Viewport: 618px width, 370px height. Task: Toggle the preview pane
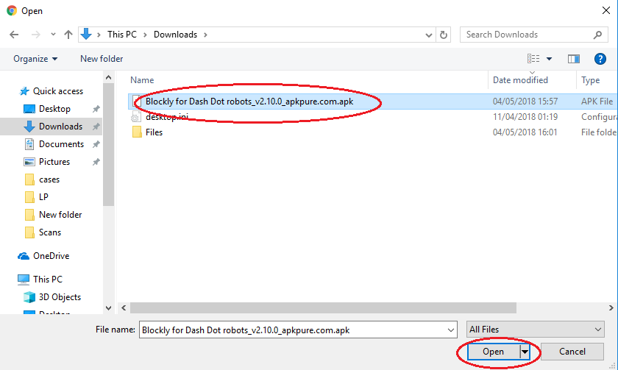[x=573, y=59]
